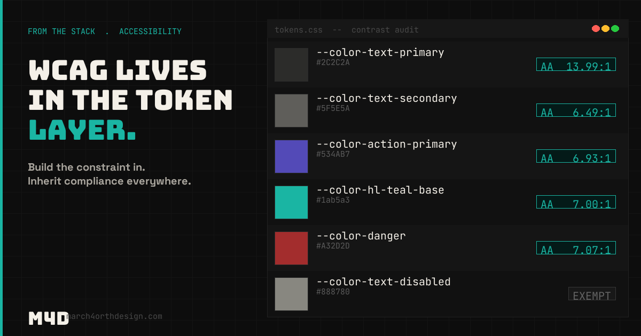Click the FROM THE STACK label
This screenshot has width=641, height=336.
61,31
